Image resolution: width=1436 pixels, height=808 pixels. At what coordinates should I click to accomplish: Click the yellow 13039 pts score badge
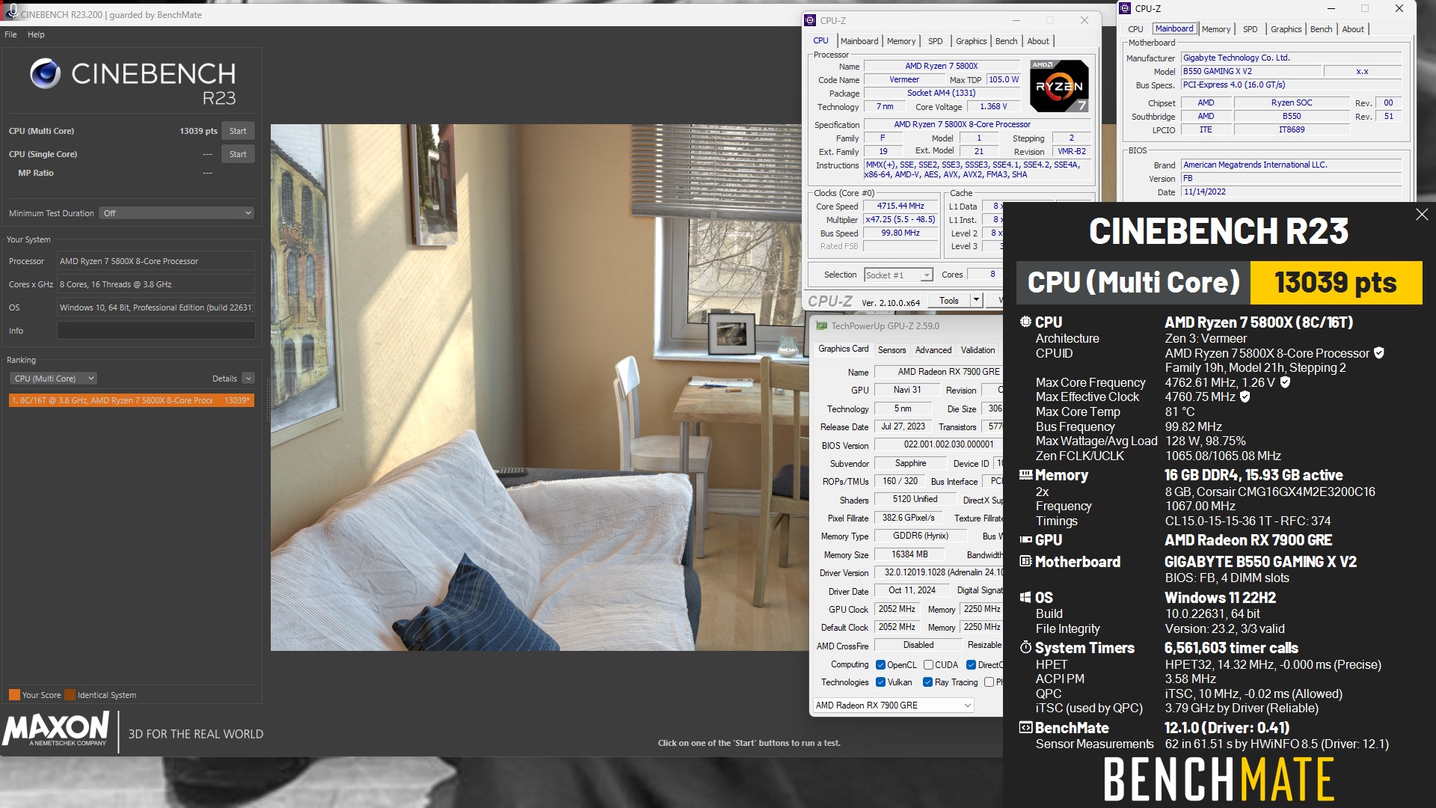(1336, 283)
